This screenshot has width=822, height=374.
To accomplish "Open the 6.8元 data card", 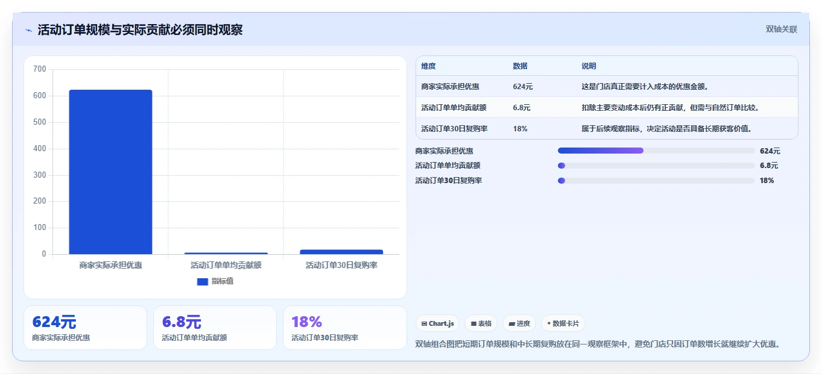I will (215, 328).
